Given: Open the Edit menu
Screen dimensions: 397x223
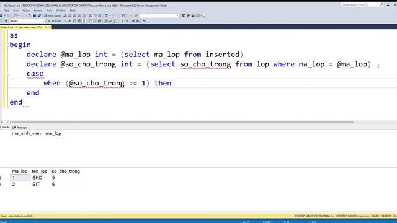Looking at the screenshot, I should (7, 11).
